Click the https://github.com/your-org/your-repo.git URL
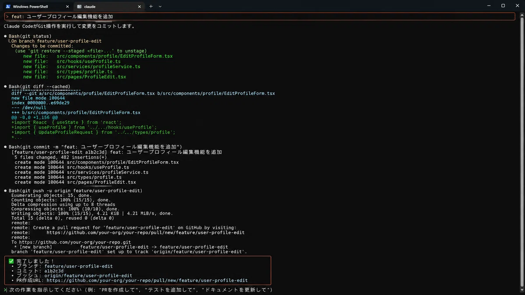 pos(74,242)
